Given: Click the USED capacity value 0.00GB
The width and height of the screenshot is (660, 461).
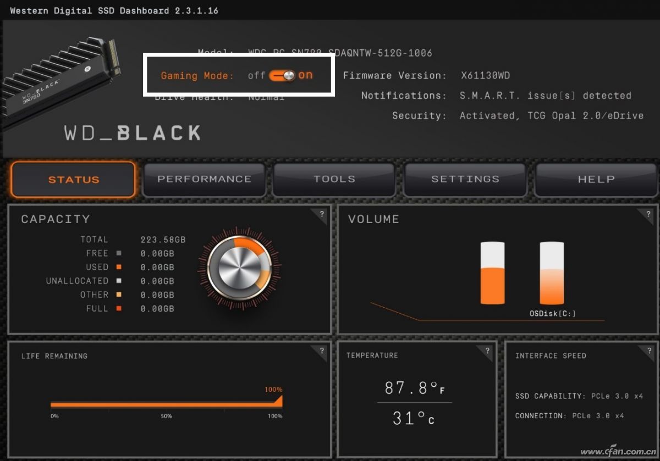Looking at the screenshot, I should tap(157, 267).
